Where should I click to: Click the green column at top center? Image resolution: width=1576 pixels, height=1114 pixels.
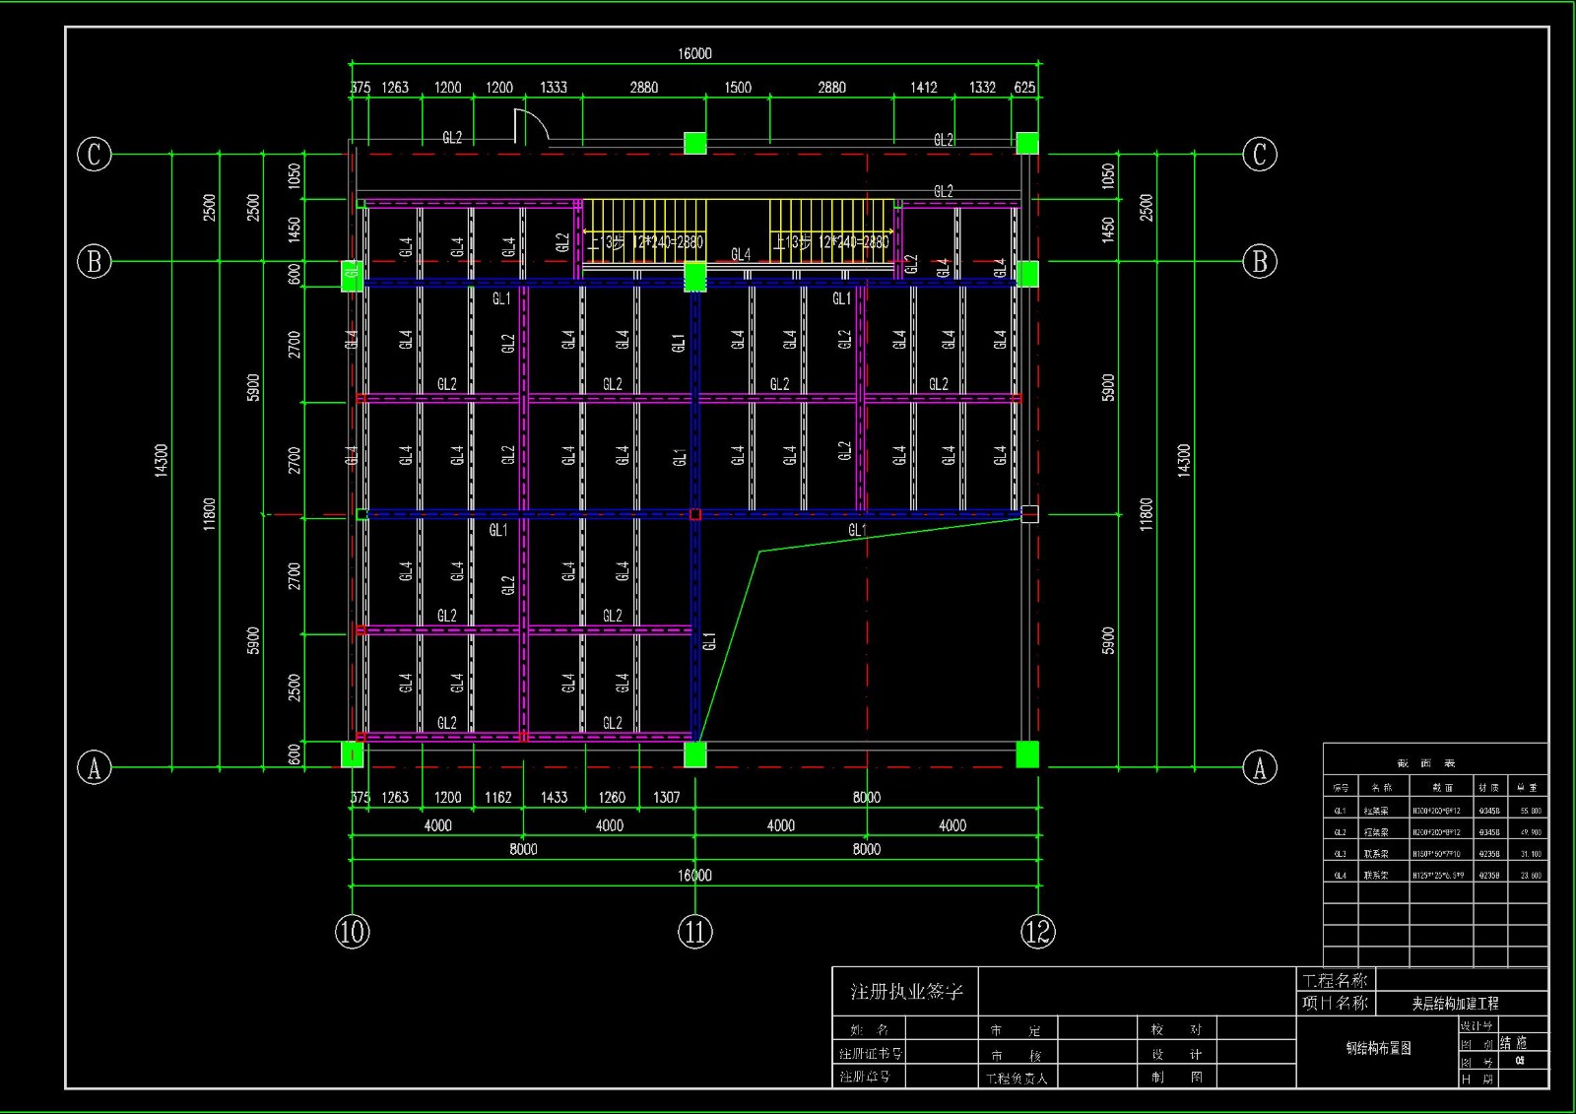695,143
